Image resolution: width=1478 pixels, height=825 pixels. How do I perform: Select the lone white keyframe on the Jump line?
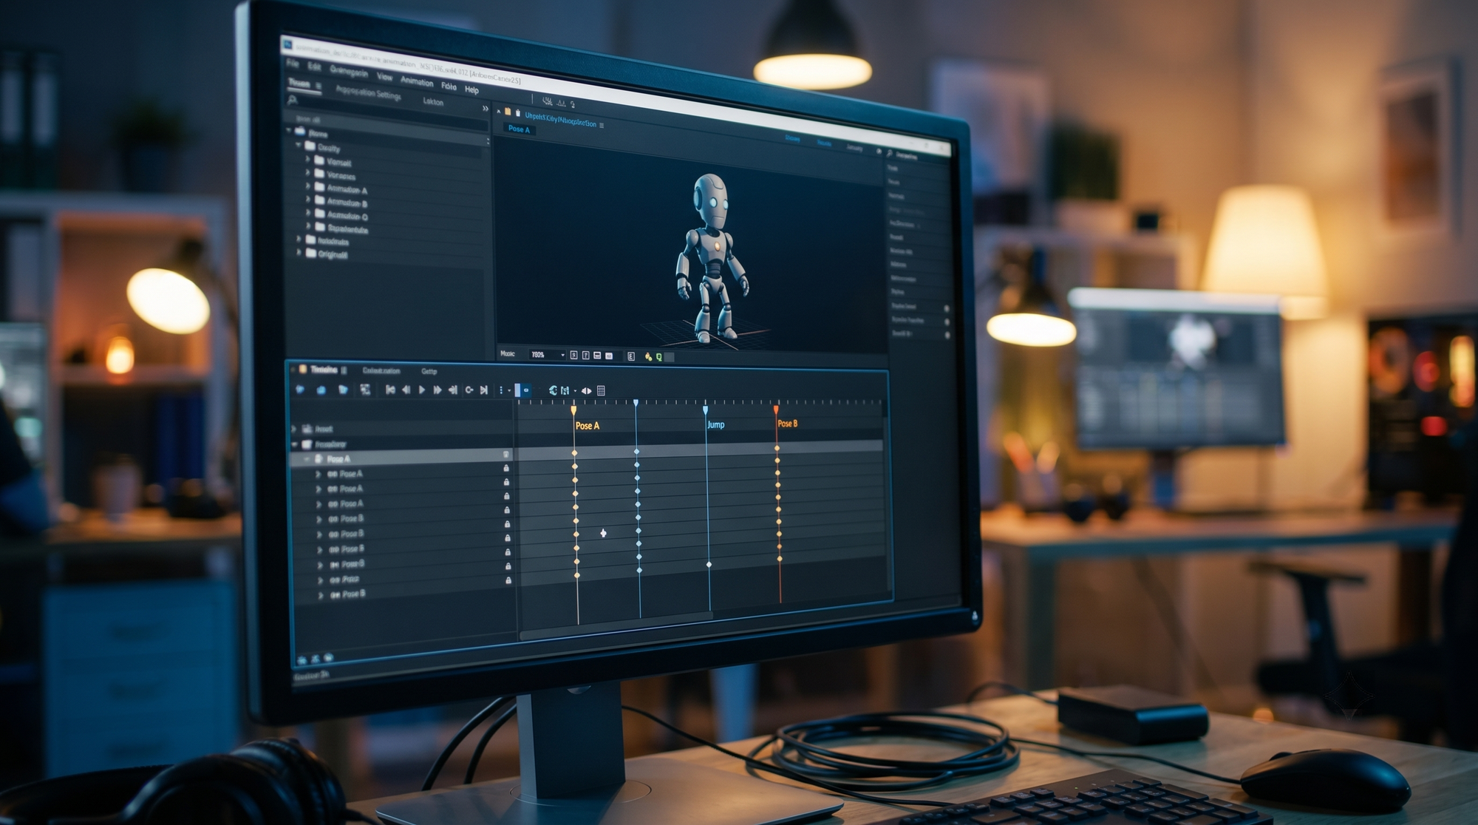click(x=709, y=565)
